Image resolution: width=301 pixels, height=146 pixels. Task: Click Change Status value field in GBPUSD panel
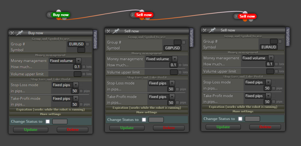point(156,120)
